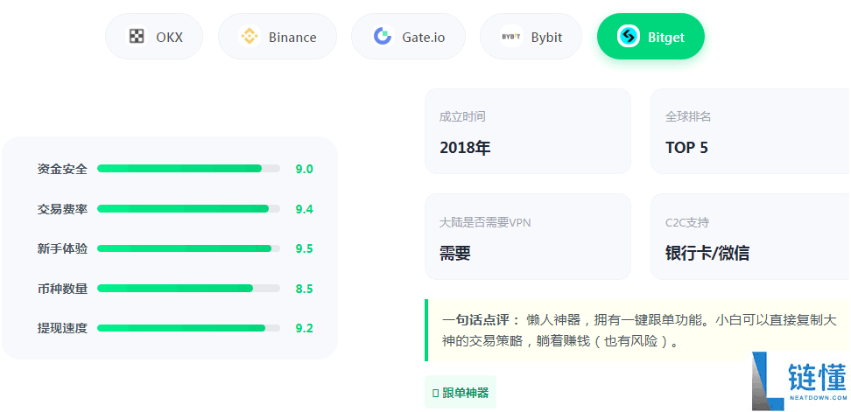Image resolution: width=851 pixels, height=412 pixels.
Task: Click the 9.0 score value
Action: pyautogui.click(x=305, y=169)
